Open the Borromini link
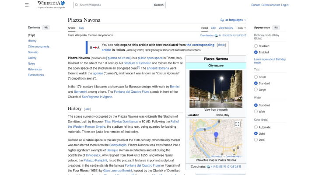 point(80,91)
